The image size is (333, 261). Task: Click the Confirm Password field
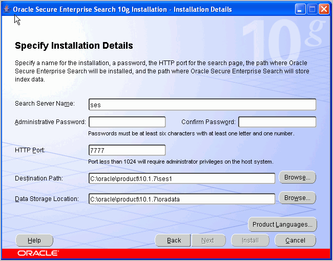[x=277, y=122]
